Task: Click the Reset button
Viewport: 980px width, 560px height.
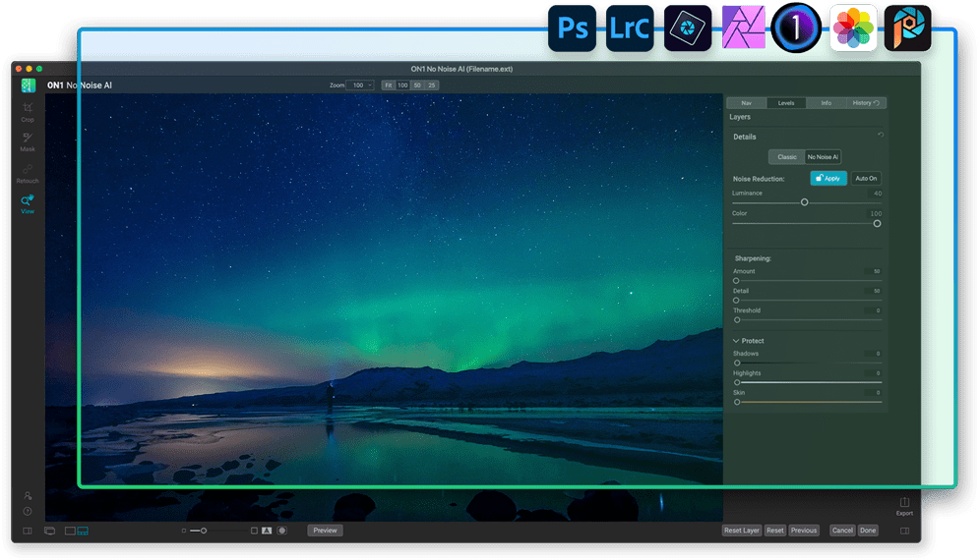Action: point(775,531)
